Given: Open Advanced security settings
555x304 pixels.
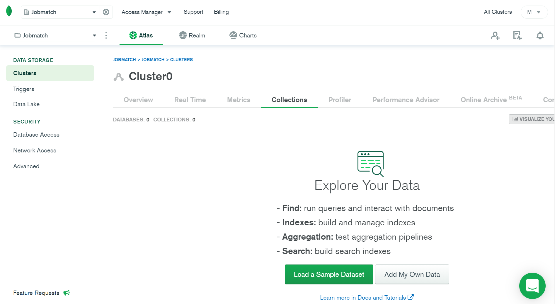Looking at the screenshot, I should 26,166.
